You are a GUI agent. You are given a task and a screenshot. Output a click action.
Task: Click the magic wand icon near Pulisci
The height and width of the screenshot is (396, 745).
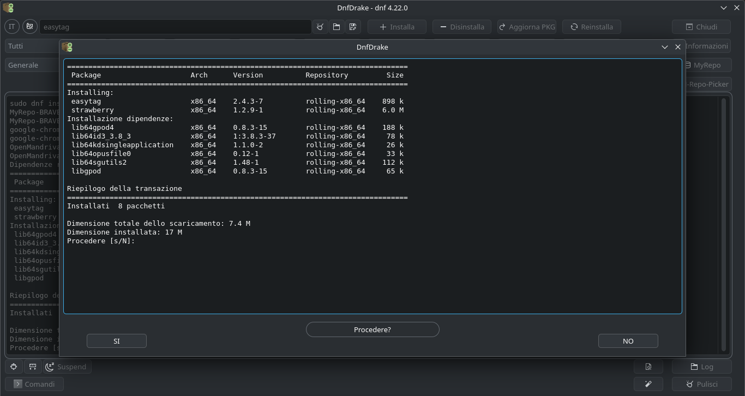(648, 384)
